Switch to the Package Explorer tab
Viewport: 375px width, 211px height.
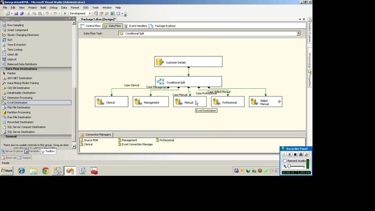pyautogui.click(x=163, y=26)
